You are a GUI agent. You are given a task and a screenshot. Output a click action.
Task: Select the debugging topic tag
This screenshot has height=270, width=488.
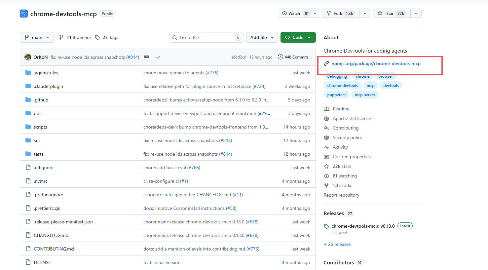click(337, 76)
